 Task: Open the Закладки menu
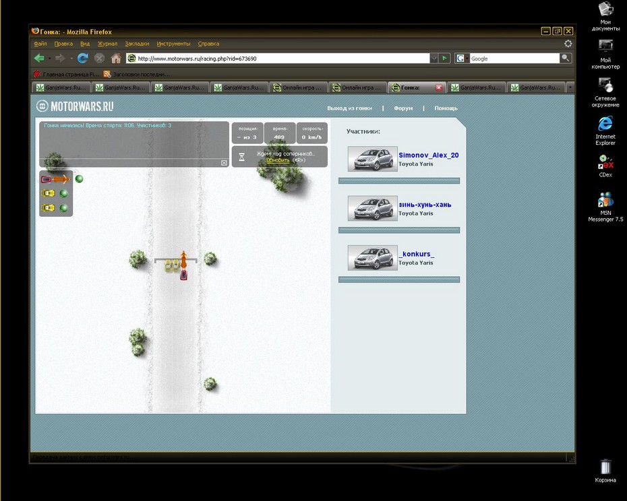[137, 44]
